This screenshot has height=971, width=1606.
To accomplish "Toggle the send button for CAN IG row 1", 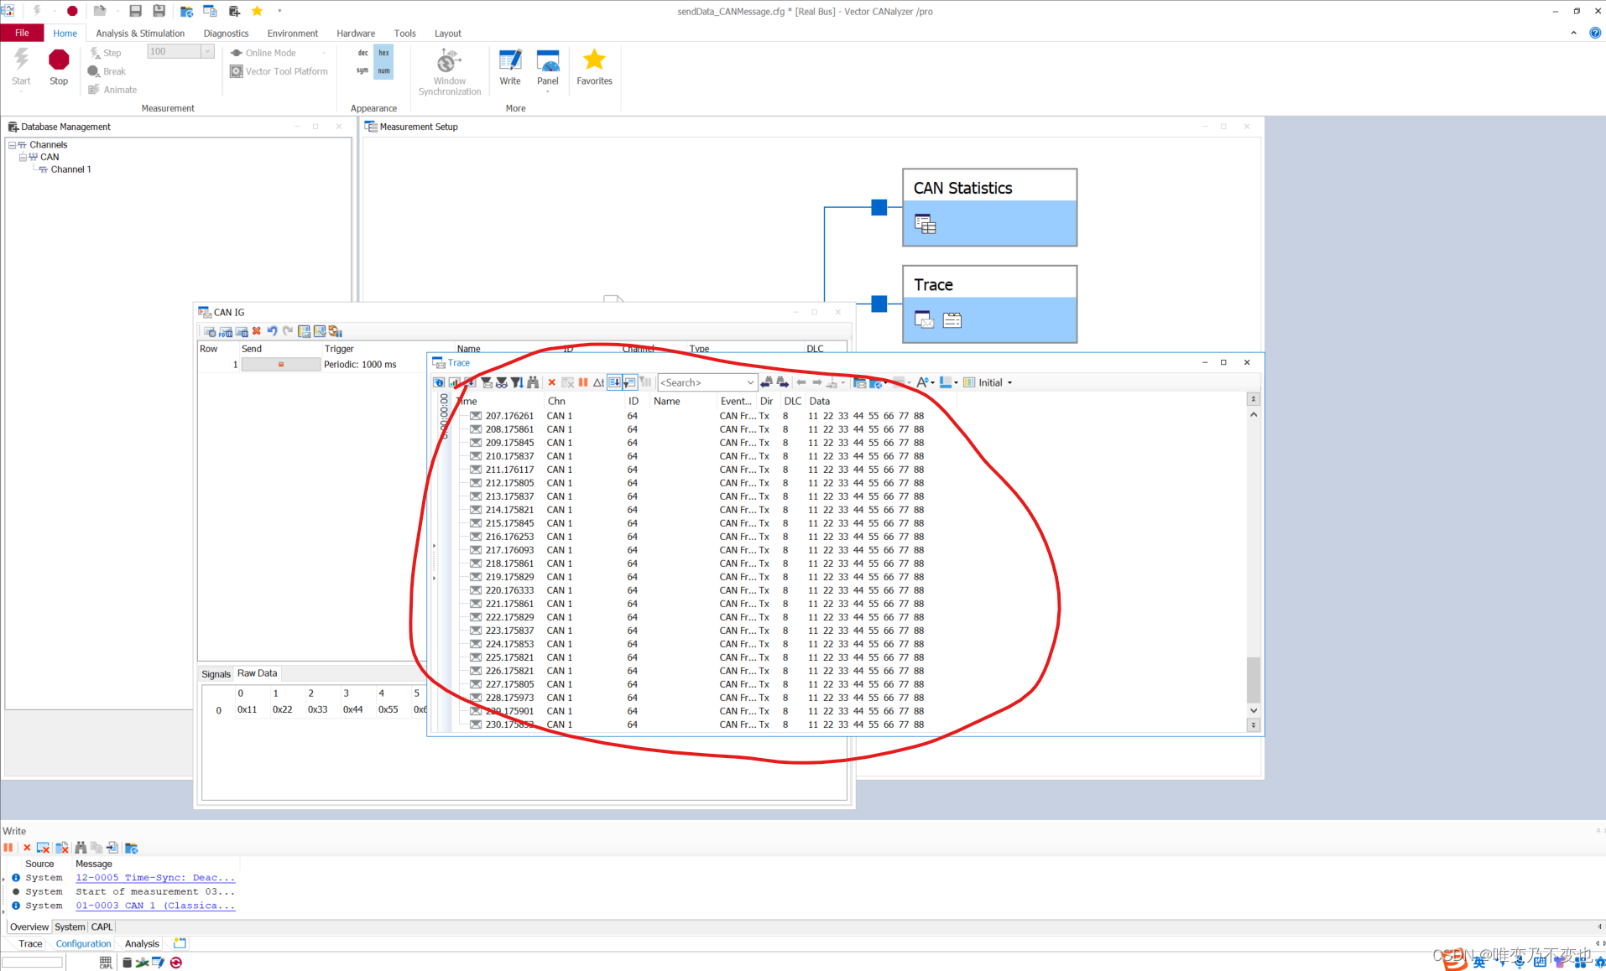I will (281, 364).
